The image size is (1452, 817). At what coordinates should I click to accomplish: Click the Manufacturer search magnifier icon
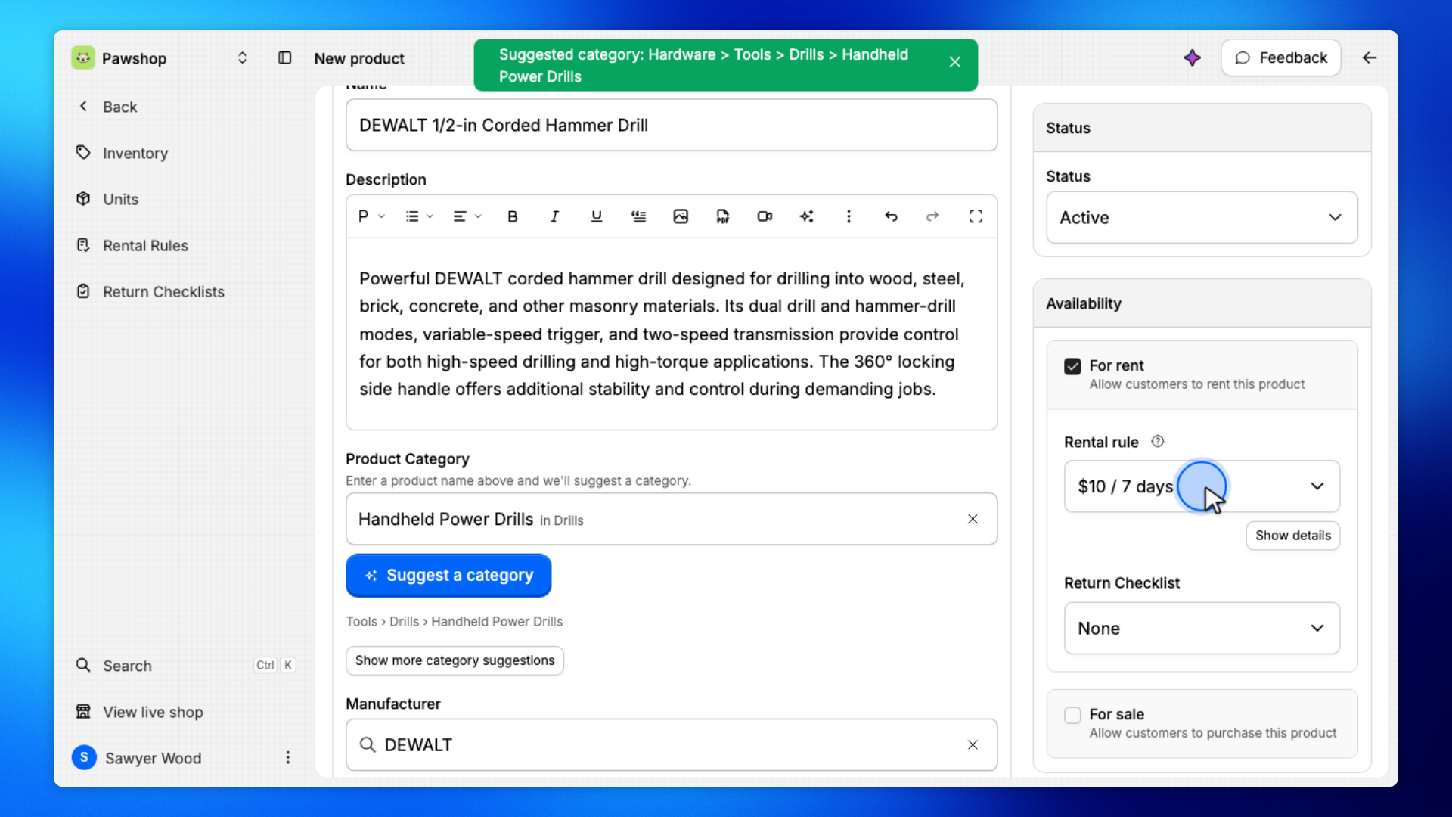point(368,745)
